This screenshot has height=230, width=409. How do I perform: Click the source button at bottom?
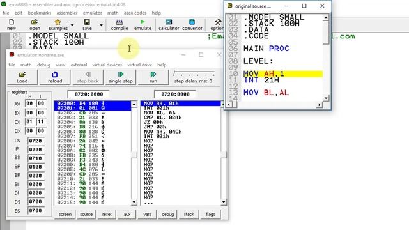click(x=86, y=214)
